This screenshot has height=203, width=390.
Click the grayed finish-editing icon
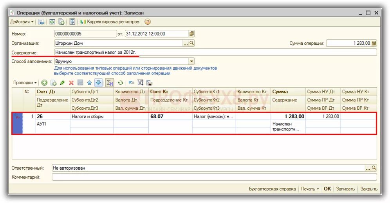80,83
